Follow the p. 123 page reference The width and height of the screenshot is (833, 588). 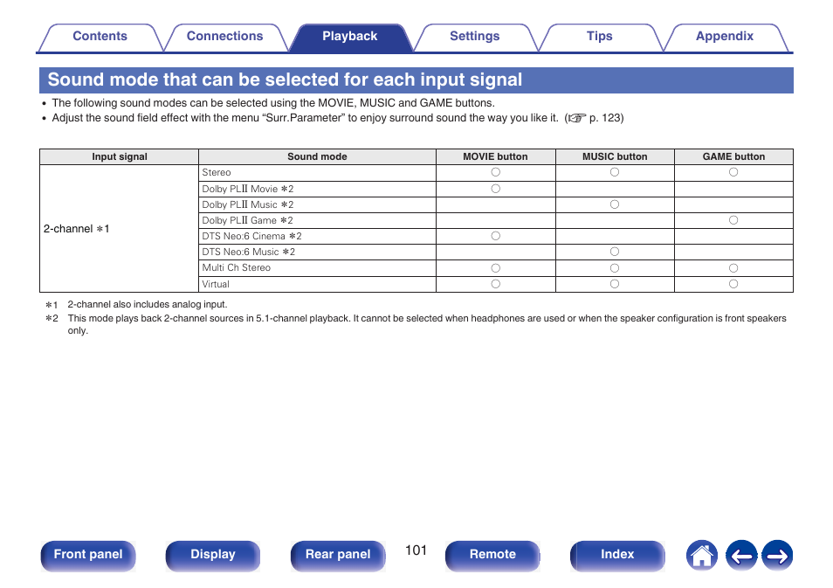pos(605,118)
